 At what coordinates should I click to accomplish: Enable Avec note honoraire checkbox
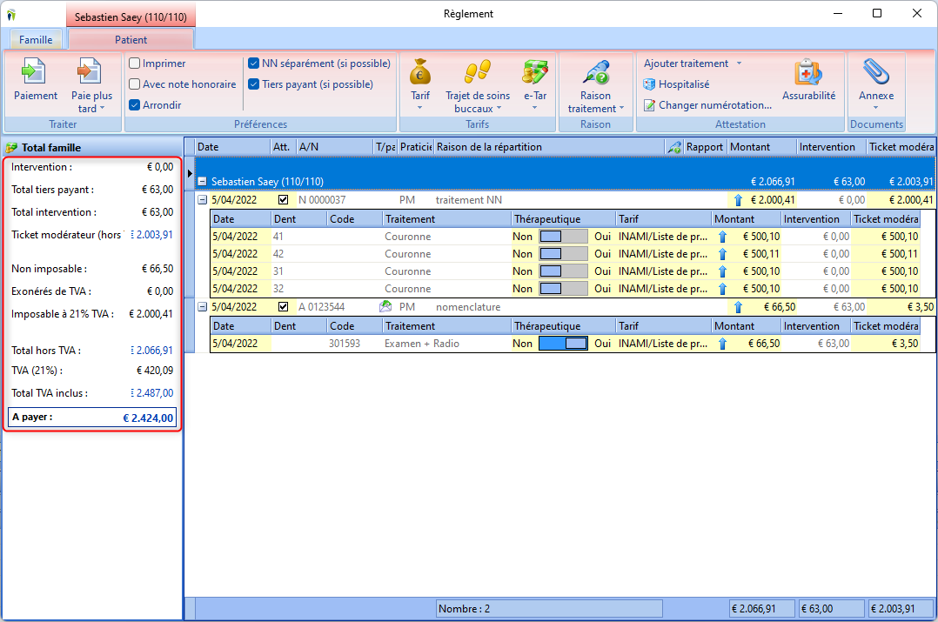(x=135, y=84)
